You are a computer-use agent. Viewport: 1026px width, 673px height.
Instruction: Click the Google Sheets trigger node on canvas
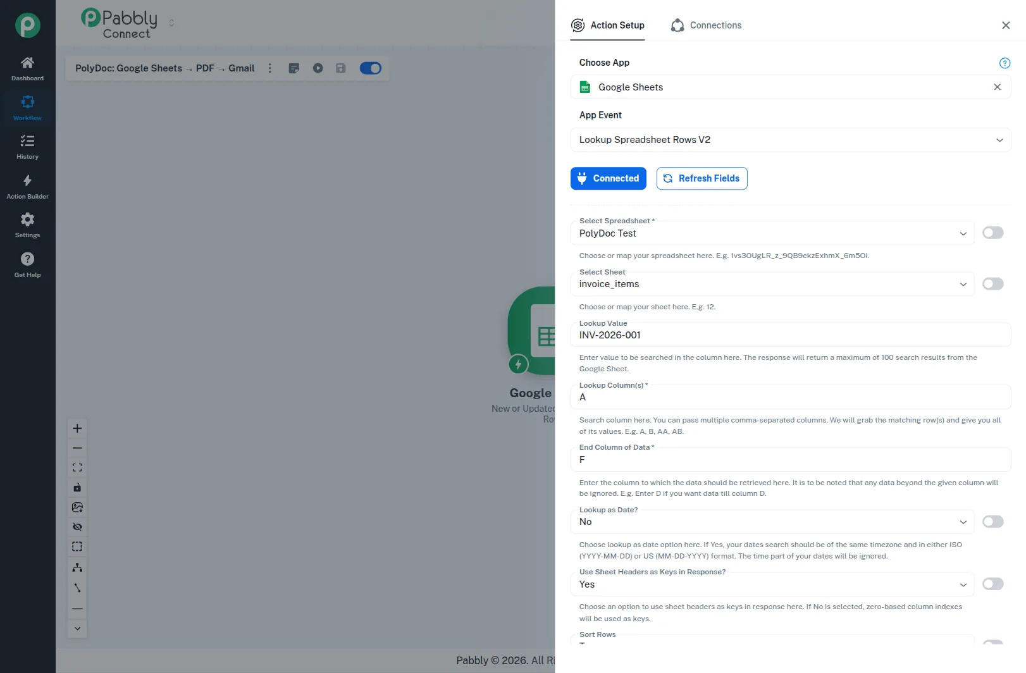(531, 331)
